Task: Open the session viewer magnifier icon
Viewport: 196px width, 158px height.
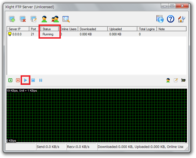Action: coord(66,19)
